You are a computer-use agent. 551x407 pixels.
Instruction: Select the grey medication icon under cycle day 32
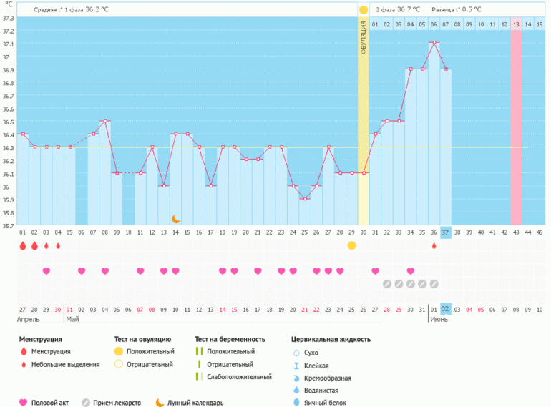coord(387,283)
